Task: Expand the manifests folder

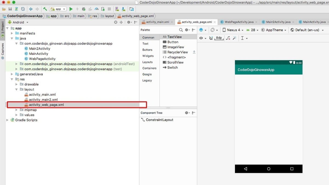Action: (x=12, y=33)
